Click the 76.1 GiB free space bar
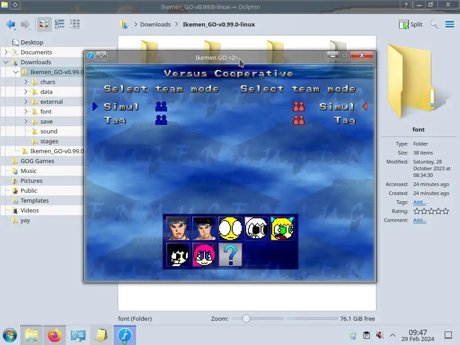Screen dimensions: 460x345 (x=313, y=318)
